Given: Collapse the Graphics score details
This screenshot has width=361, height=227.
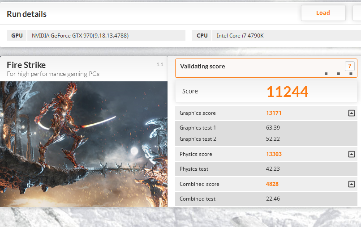Looking at the screenshot, I should [351, 113].
